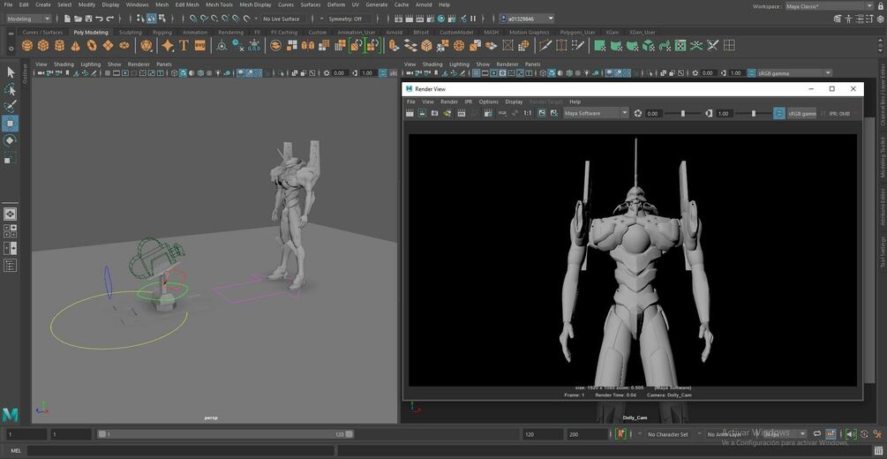
Task: Toggle single-pane layout in the toolbox
Action: point(11,214)
